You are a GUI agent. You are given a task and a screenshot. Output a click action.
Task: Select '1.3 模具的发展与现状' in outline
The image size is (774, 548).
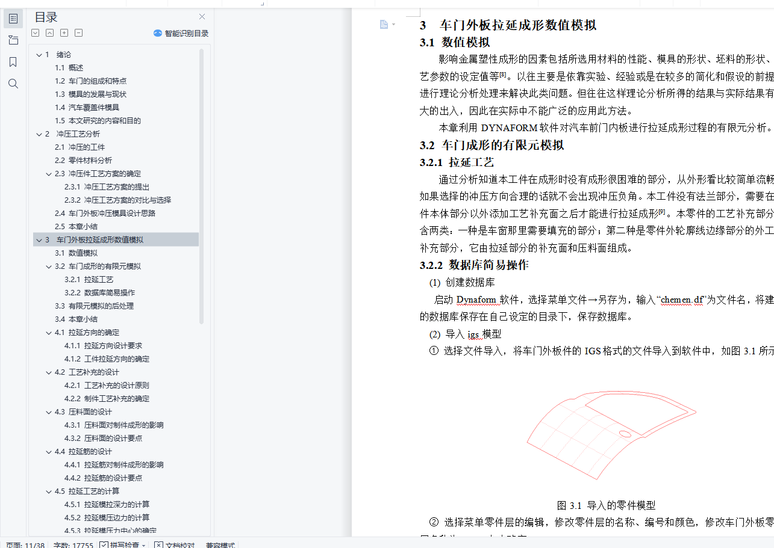[90, 94]
